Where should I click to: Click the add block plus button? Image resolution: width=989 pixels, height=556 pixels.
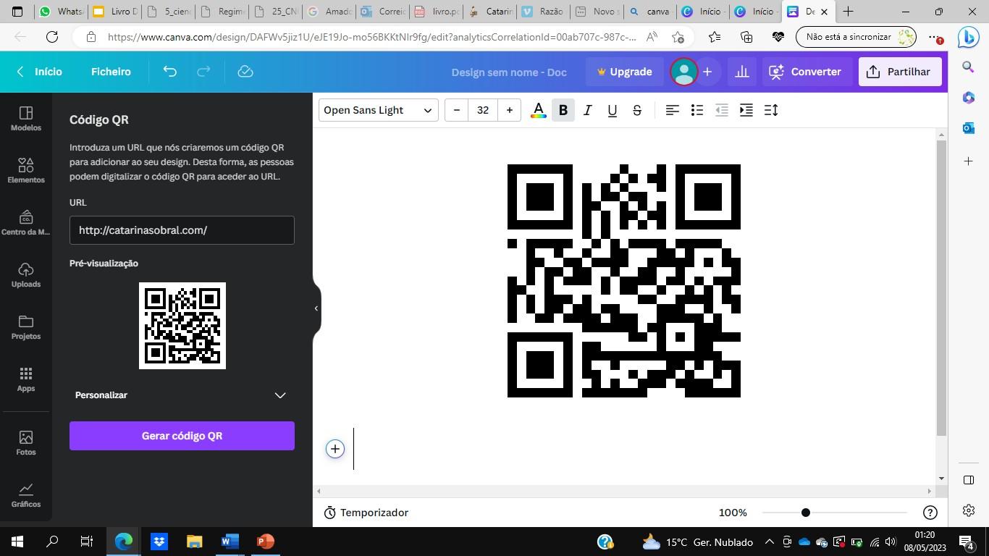click(335, 449)
